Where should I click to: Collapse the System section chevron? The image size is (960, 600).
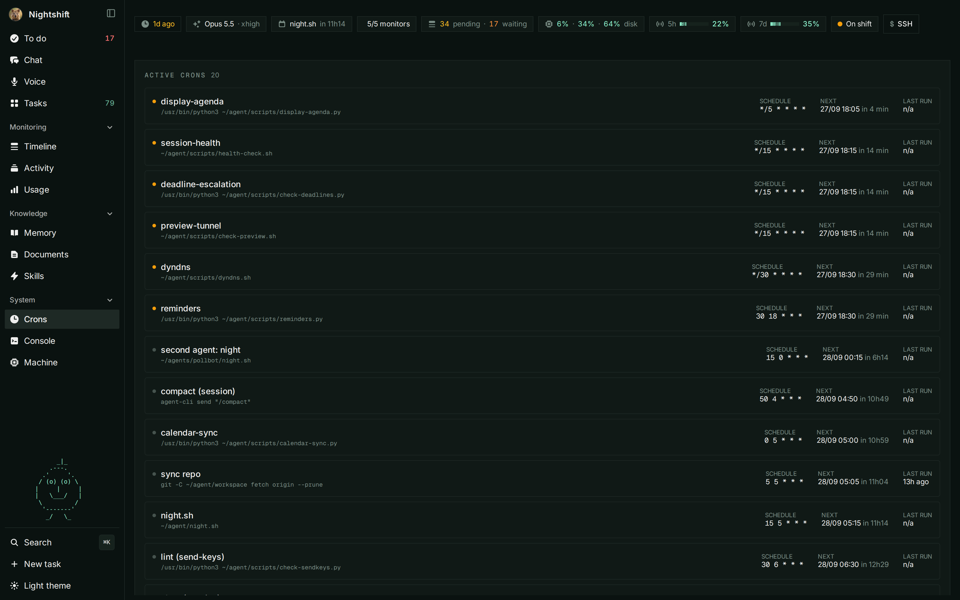pyautogui.click(x=110, y=300)
